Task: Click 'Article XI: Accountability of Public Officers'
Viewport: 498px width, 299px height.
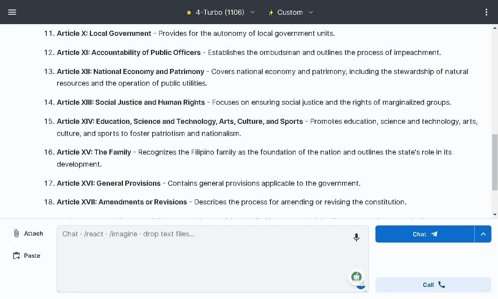Action: 129,53
